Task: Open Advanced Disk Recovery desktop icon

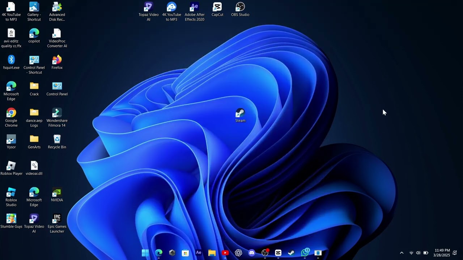Action: [x=57, y=12]
